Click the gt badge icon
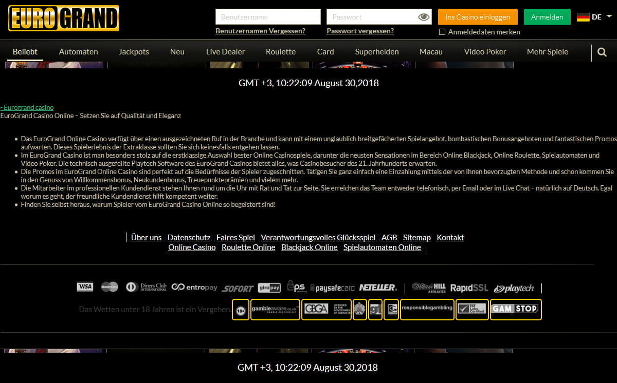This screenshot has height=383, width=617. (x=375, y=310)
